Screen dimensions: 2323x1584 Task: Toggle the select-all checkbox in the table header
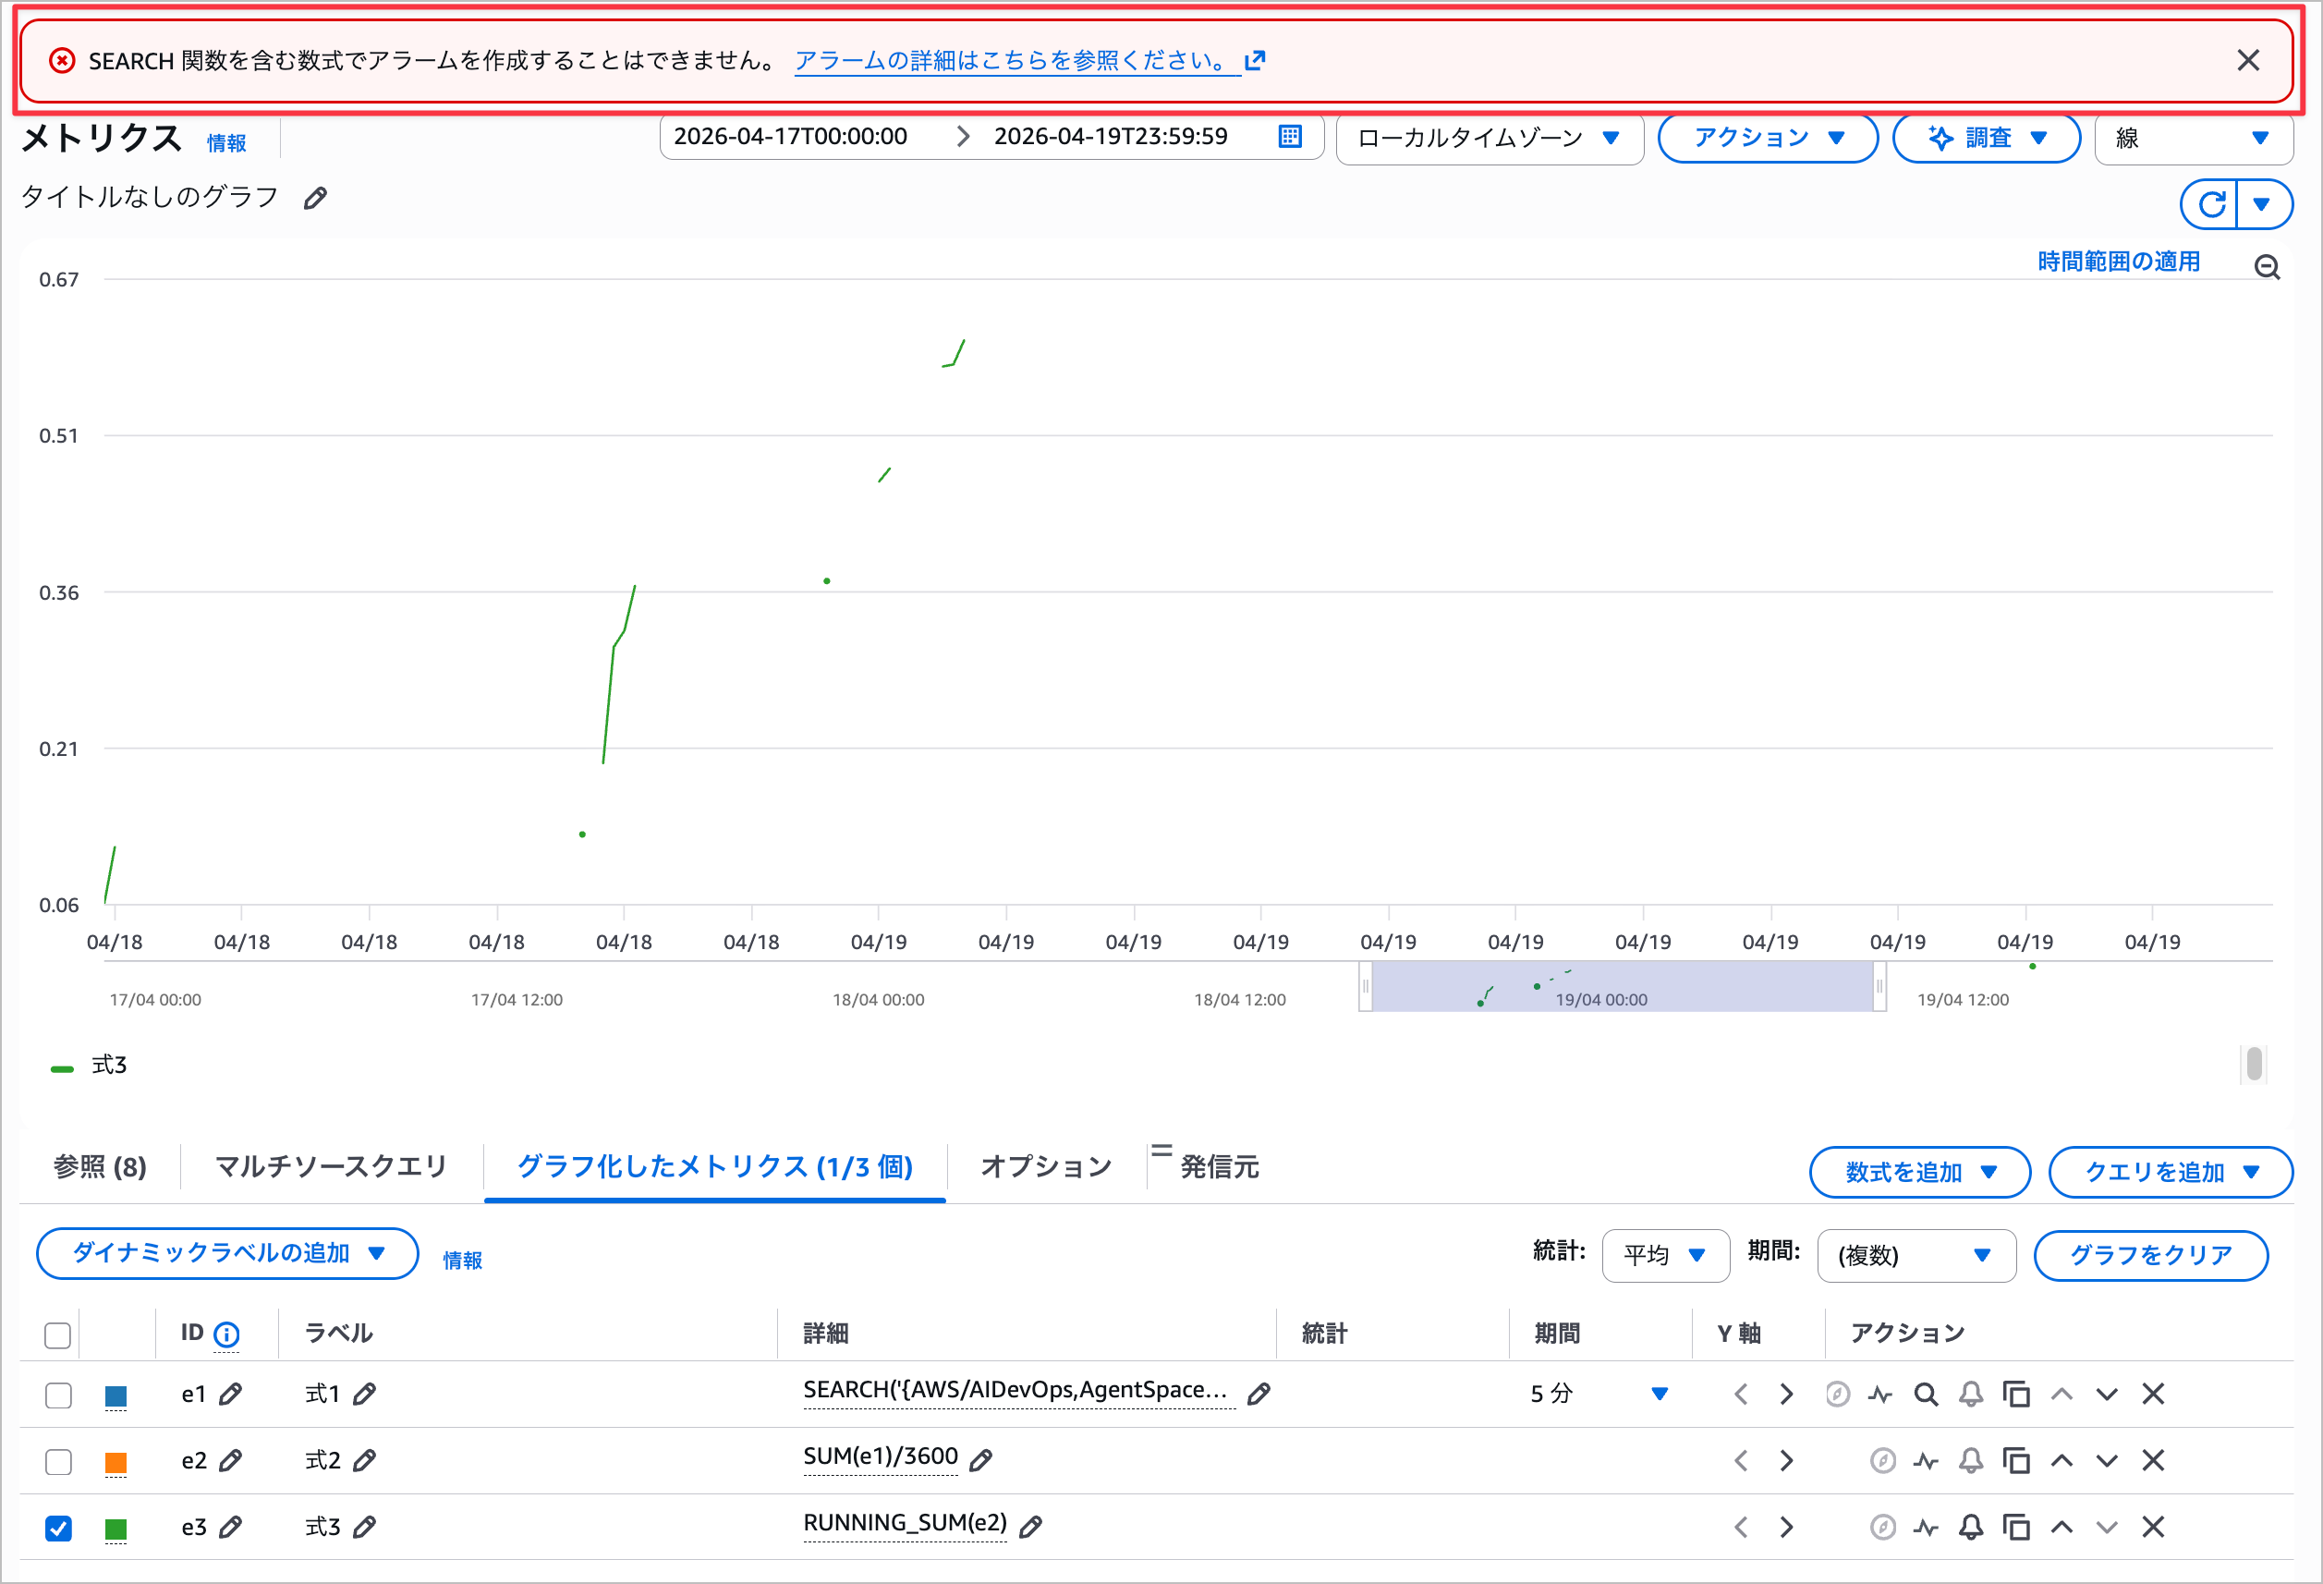point(56,1335)
